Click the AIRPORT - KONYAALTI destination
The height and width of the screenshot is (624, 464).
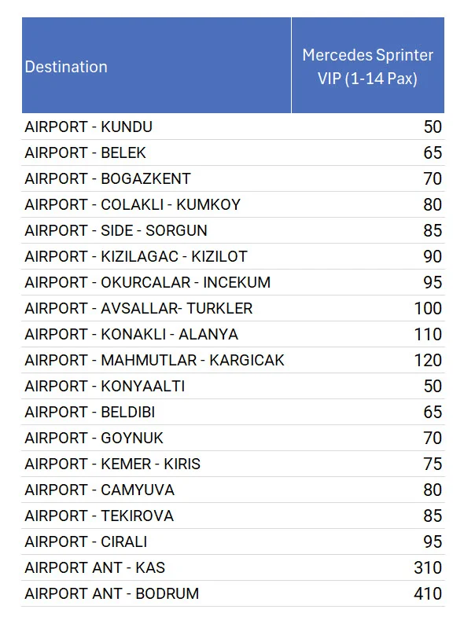105,386
